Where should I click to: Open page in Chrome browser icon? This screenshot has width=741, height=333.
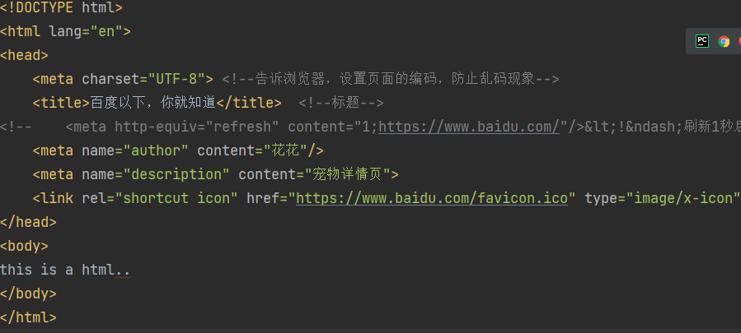(x=724, y=41)
